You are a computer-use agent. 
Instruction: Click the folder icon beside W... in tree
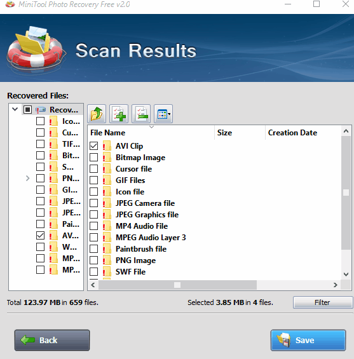click(53, 247)
